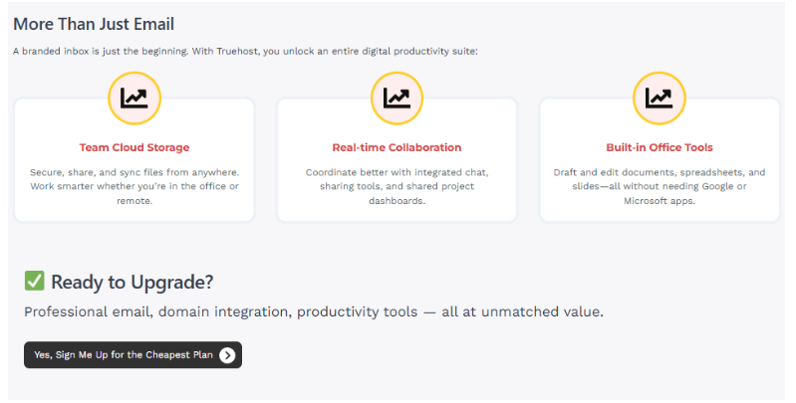Click the Real-time Collaboration card description text

pos(397,186)
